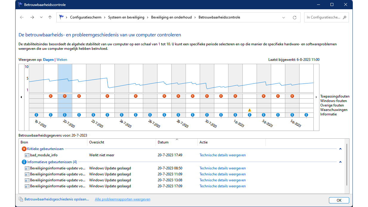Select the information icon for 18-7-2023

tap(36, 115)
